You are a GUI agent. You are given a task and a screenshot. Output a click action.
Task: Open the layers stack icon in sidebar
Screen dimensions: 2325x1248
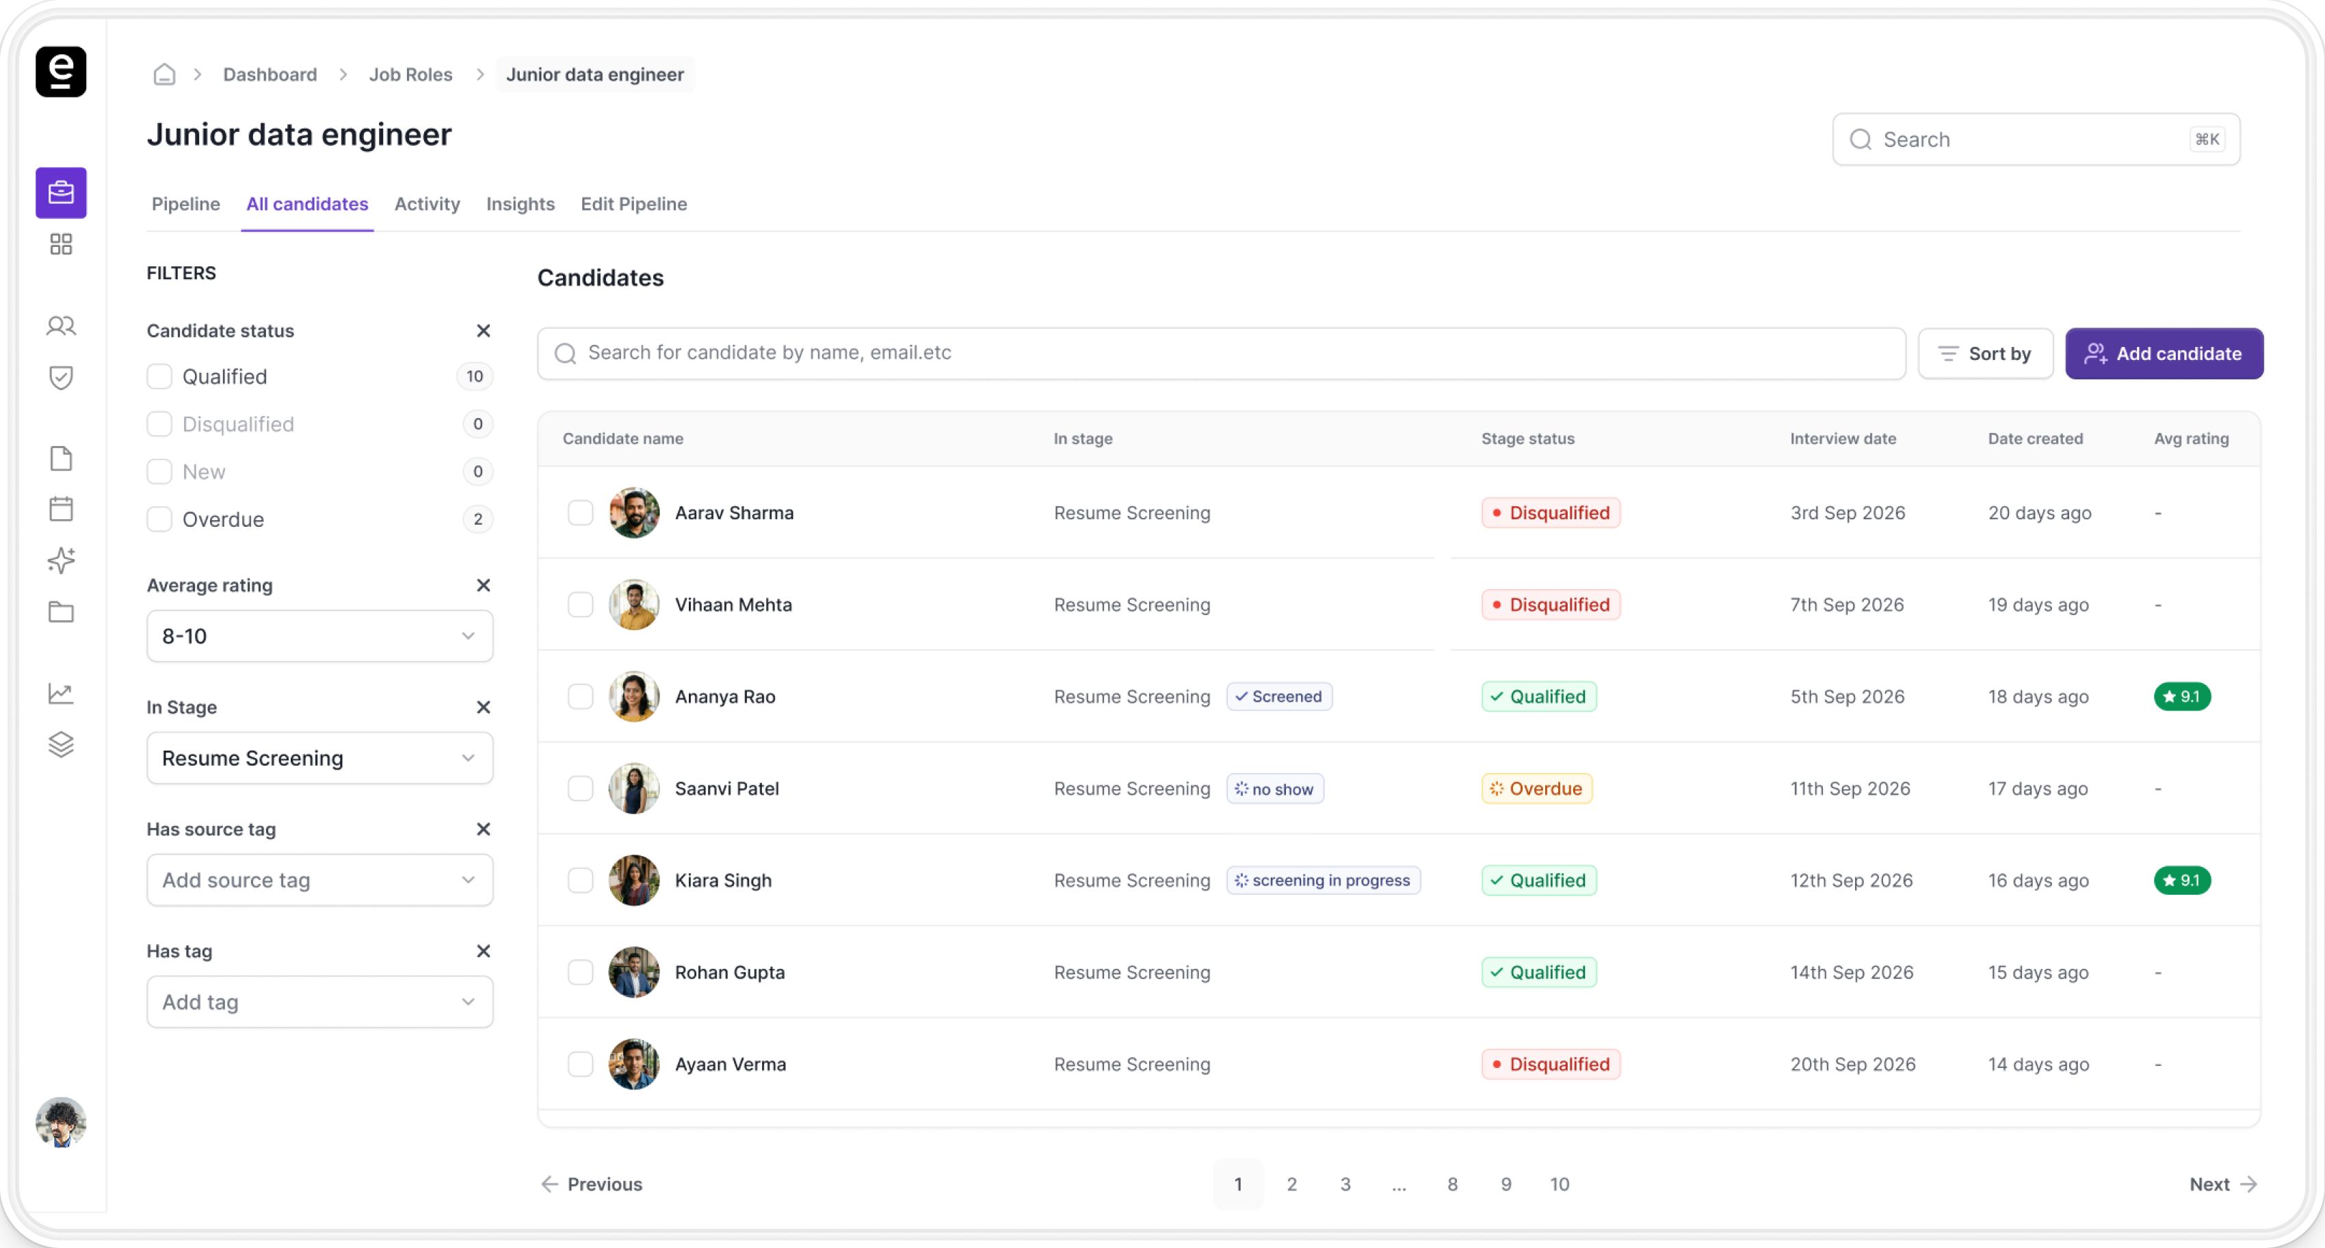coord(60,744)
